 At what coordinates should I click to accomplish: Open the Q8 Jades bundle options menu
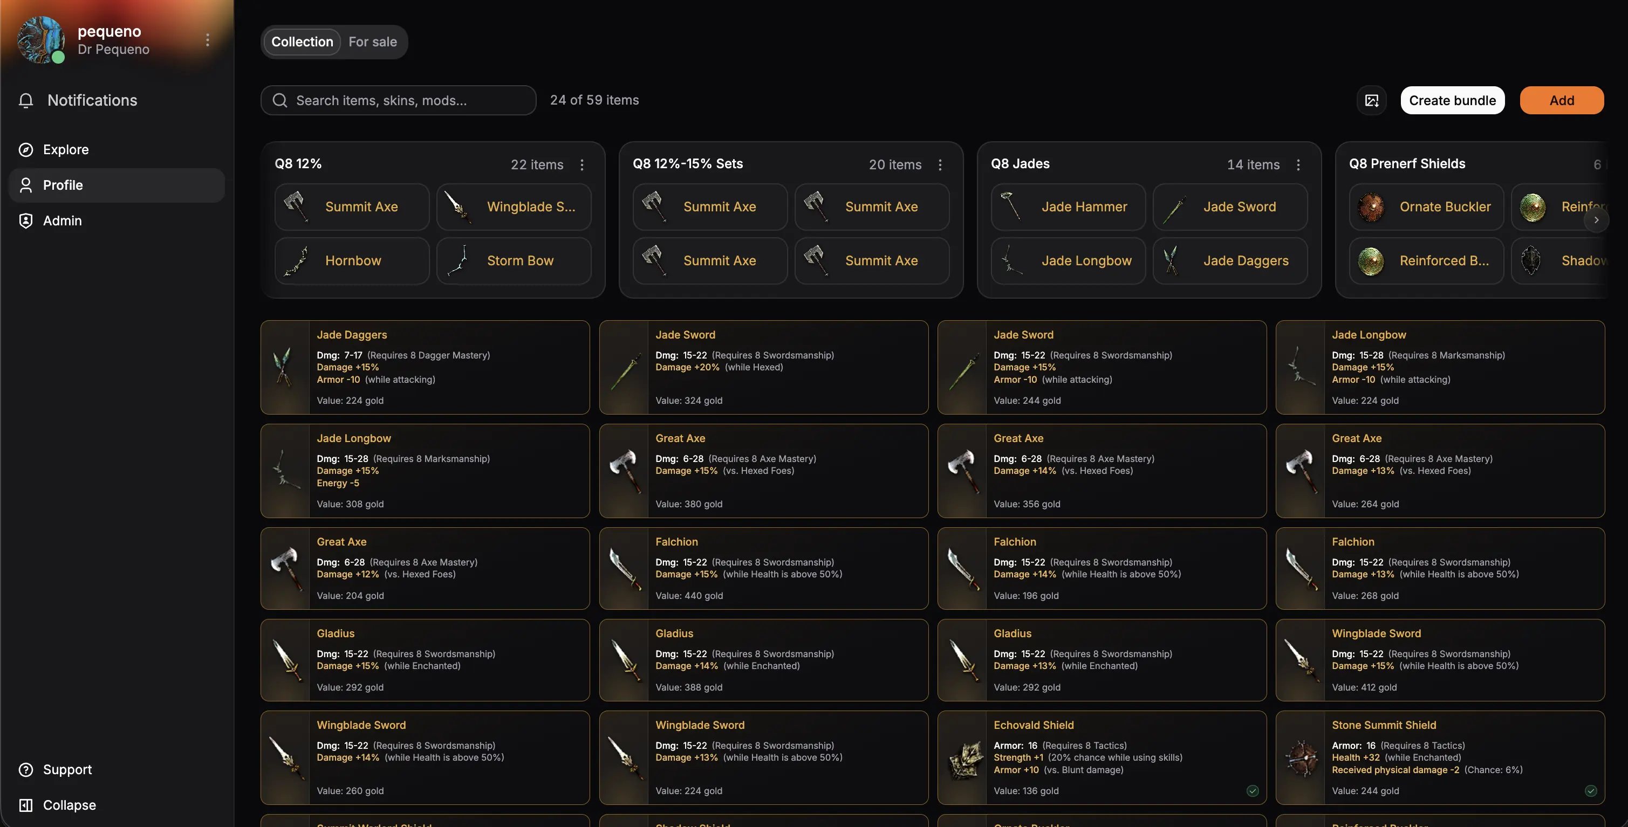(x=1298, y=164)
